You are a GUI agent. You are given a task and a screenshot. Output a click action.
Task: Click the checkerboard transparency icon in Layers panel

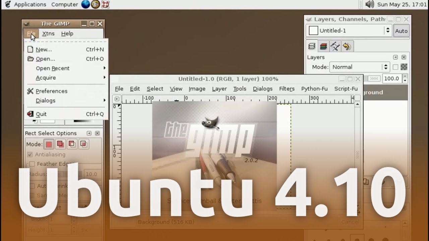[x=404, y=67]
